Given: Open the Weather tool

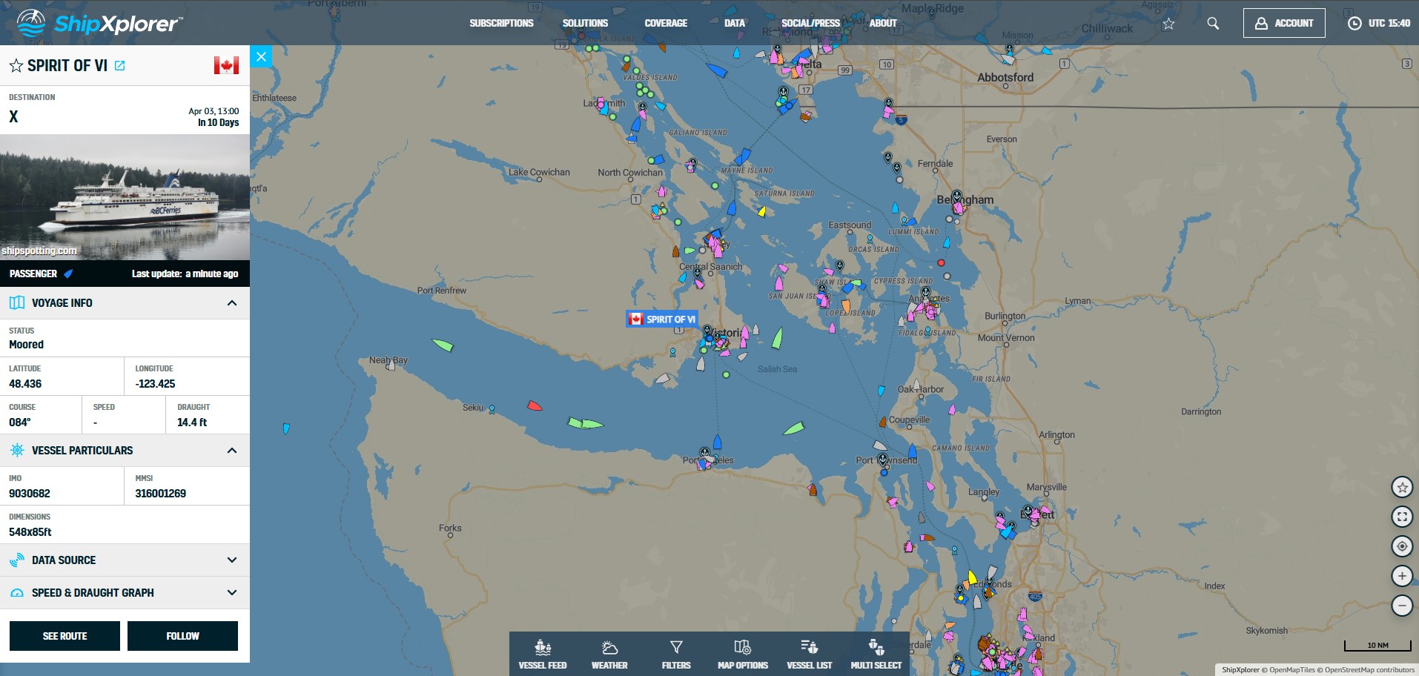Looking at the screenshot, I should click(x=609, y=654).
